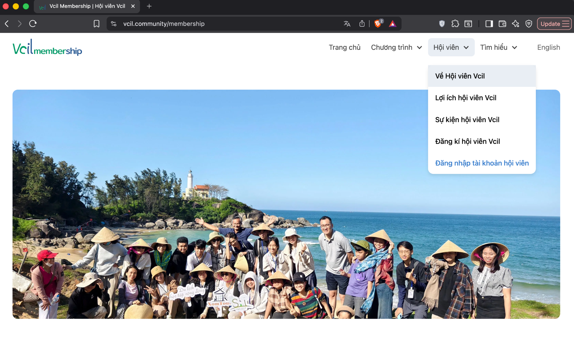574x342 pixels.
Task: Open the Brave Rewards triangle icon
Action: tap(393, 24)
